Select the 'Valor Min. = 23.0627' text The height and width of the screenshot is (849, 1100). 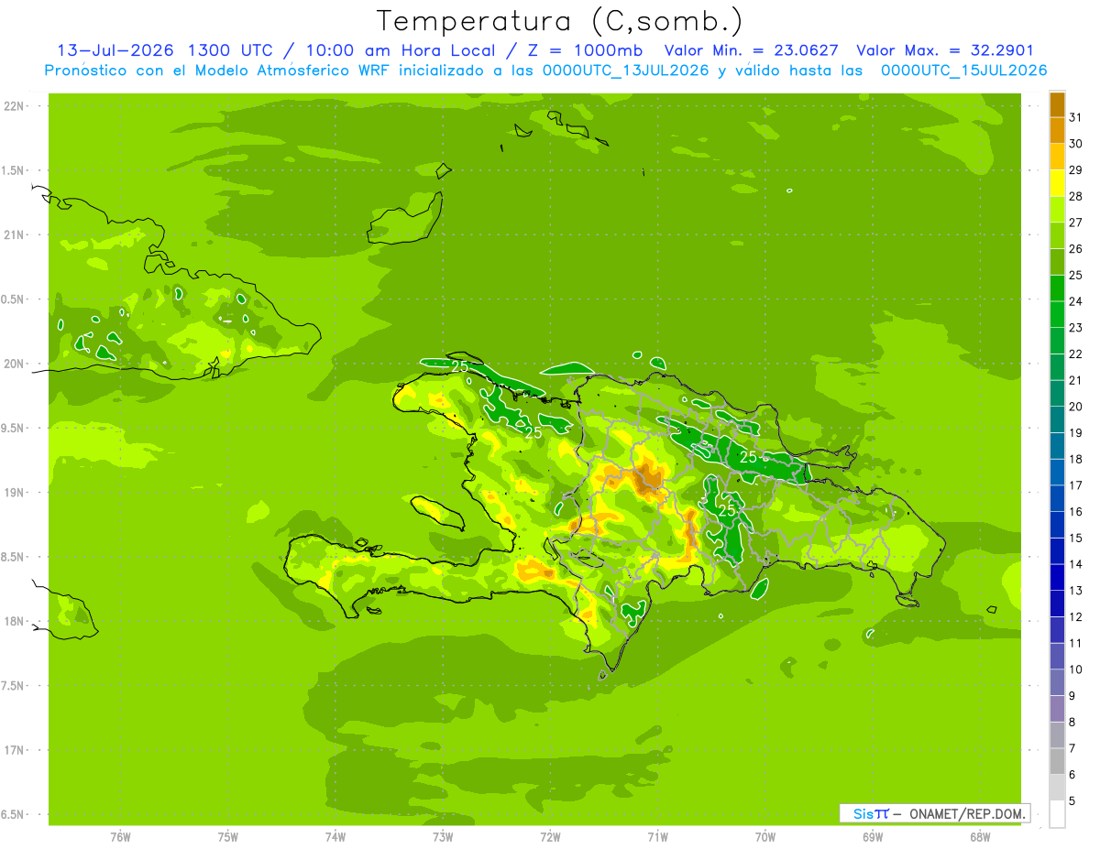[750, 50]
